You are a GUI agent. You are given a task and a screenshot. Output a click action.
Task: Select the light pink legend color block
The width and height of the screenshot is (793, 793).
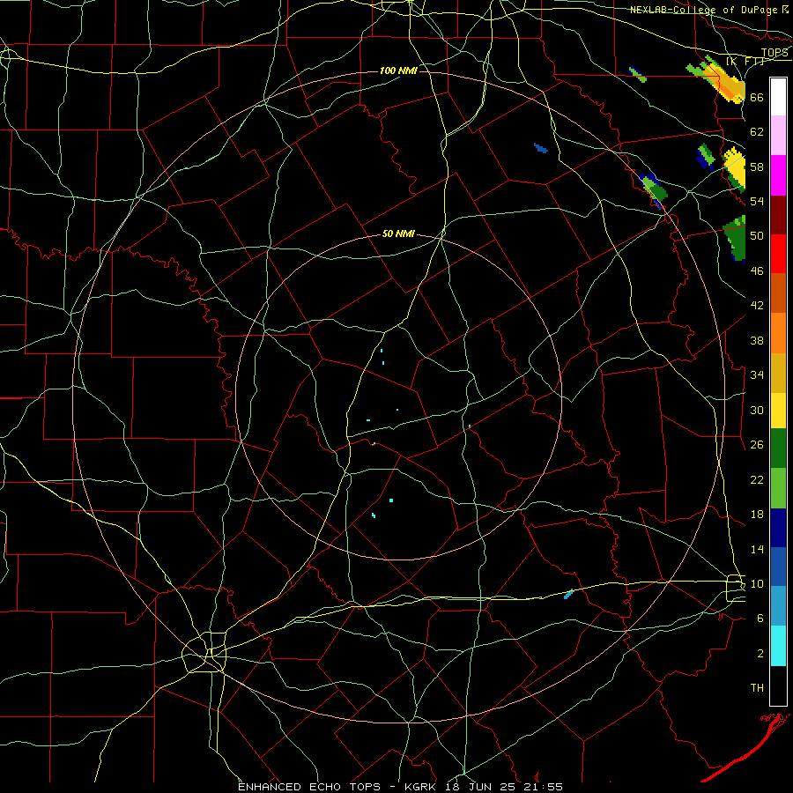pos(778,136)
